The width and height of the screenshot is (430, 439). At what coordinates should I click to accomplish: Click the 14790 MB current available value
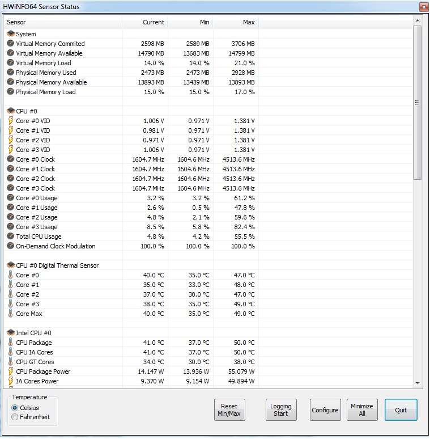click(x=151, y=53)
